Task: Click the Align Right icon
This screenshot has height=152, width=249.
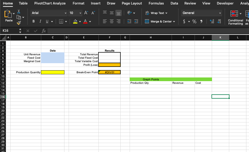Action: pos(119,21)
